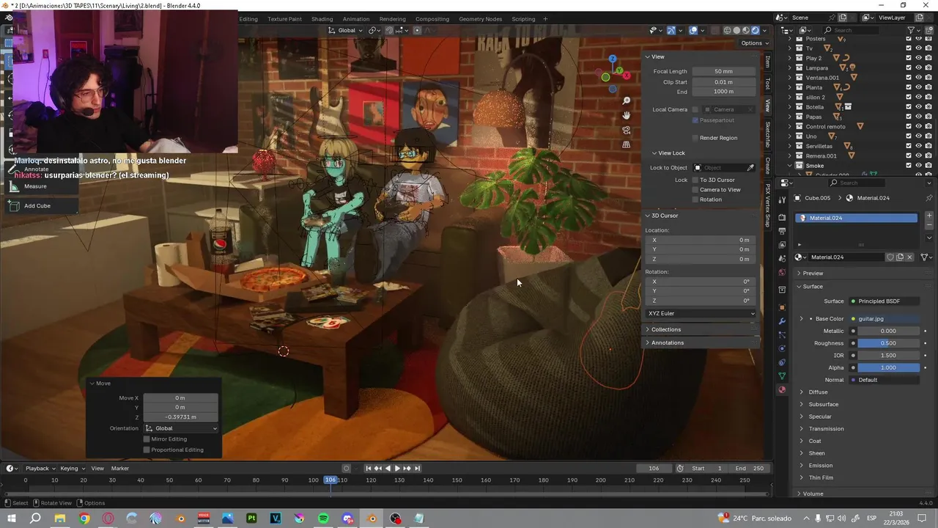Toggle viewport gizmos icon
Image resolution: width=938 pixels, height=528 pixels.
671,30
